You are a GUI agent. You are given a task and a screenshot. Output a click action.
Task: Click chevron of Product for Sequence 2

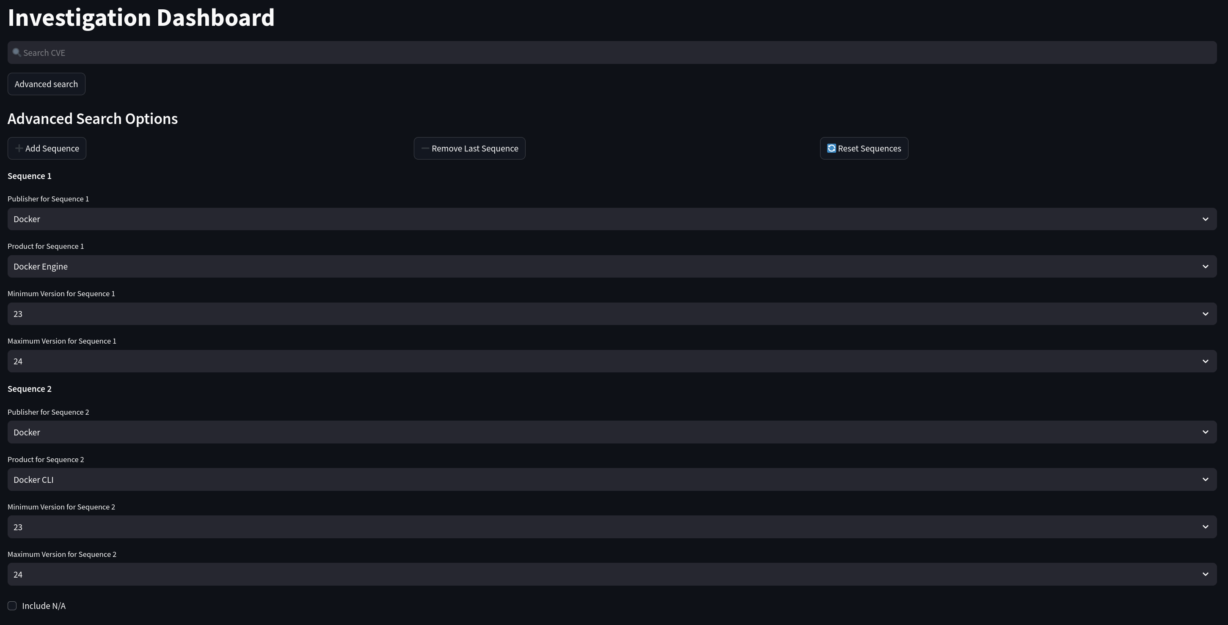coord(1205,479)
